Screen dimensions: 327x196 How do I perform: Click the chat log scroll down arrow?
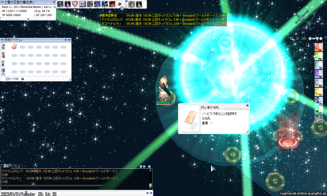click(150, 188)
